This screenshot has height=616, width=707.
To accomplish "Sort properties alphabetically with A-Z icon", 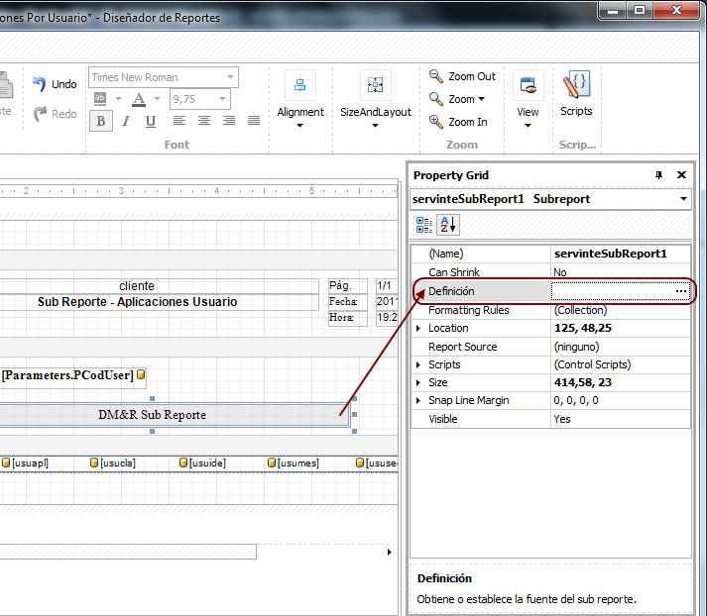I will [x=448, y=225].
